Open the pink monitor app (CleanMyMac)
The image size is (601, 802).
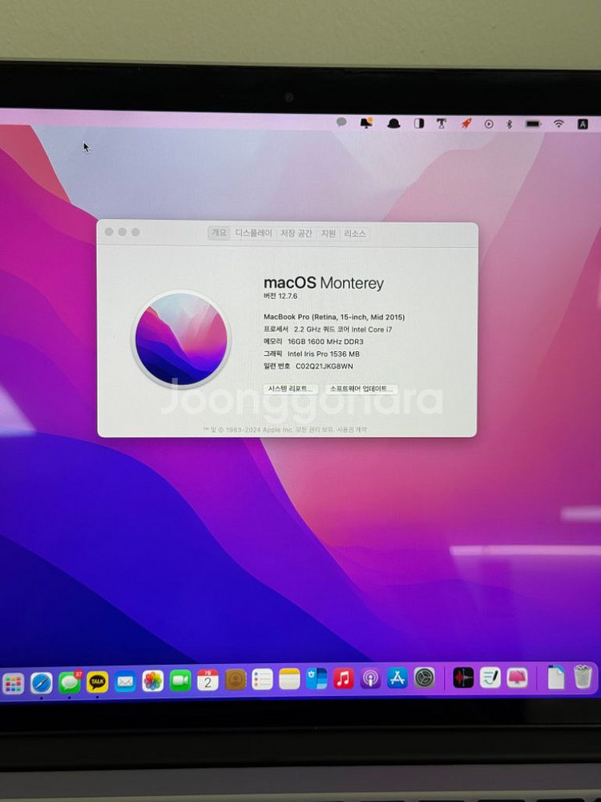pos(517,678)
